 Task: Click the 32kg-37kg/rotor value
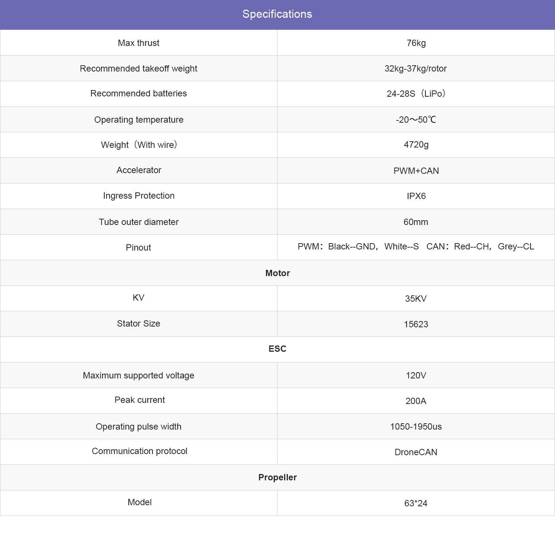click(x=416, y=69)
